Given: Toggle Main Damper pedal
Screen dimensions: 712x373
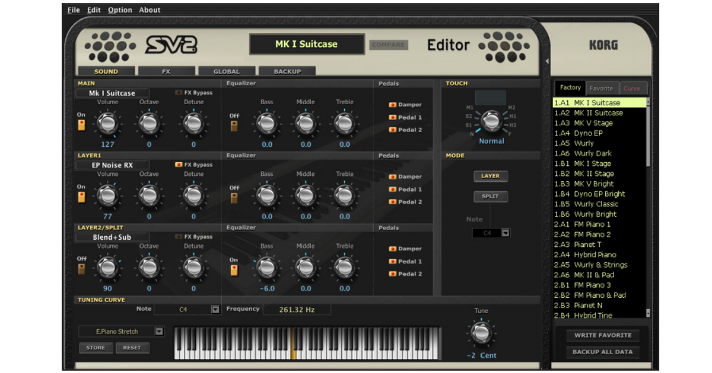Looking at the screenshot, I should point(392,105).
